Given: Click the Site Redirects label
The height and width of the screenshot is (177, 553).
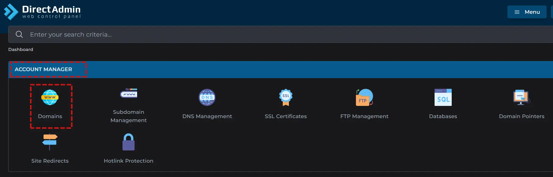Looking at the screenshot, I should pos(50,161).
